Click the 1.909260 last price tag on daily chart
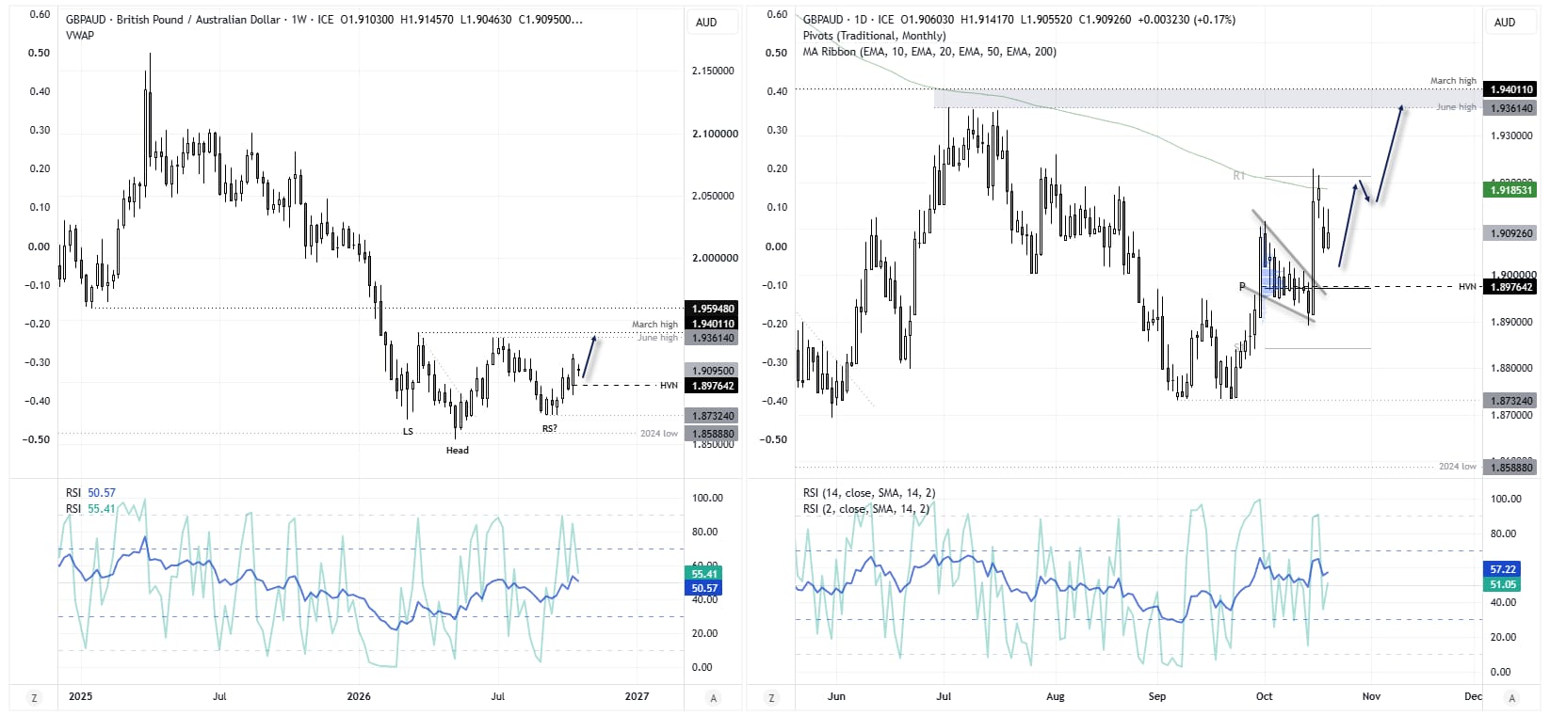This screenshot has width=1550, height=716. pyautogui.click(x=1510, y=233)
